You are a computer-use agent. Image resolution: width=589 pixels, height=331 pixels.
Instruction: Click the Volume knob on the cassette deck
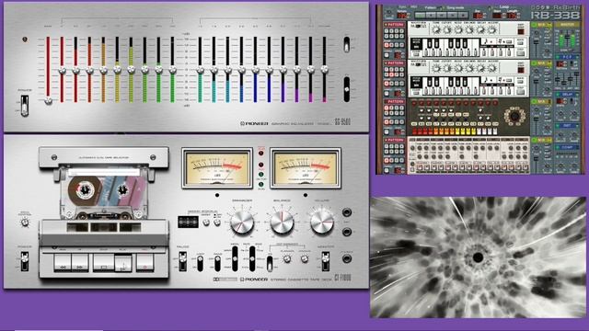pos(321,222)
